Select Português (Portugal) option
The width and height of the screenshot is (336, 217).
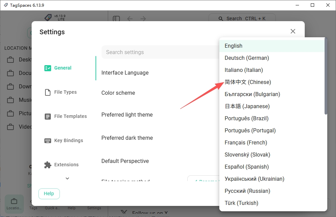(x=272, y=131)
